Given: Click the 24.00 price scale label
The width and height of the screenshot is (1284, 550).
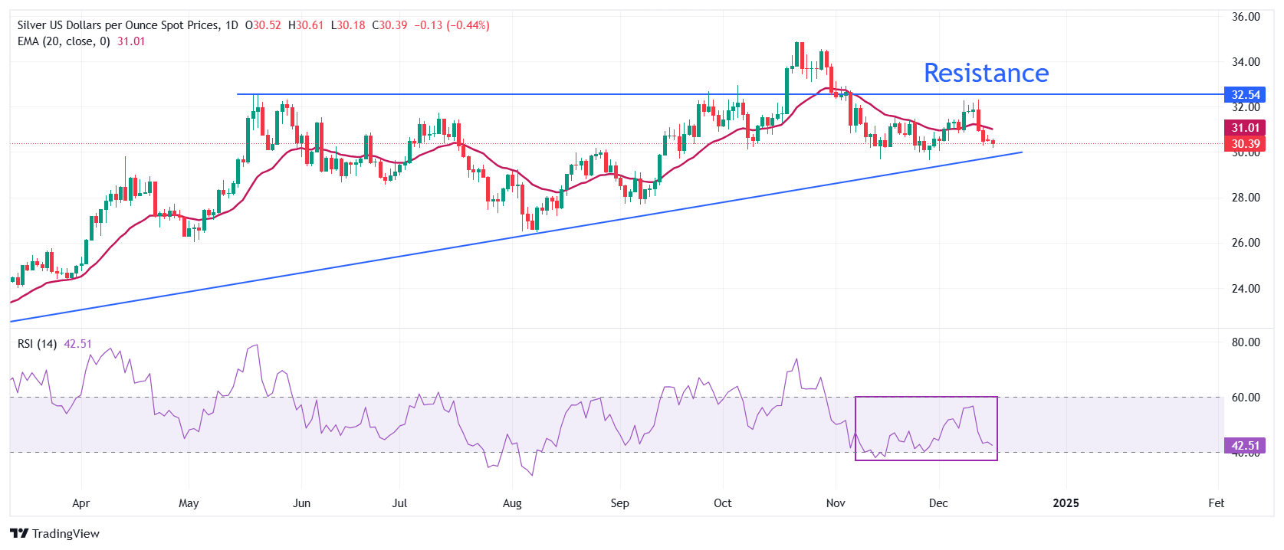Looking at the screenshot, I should click(1246, 289).
